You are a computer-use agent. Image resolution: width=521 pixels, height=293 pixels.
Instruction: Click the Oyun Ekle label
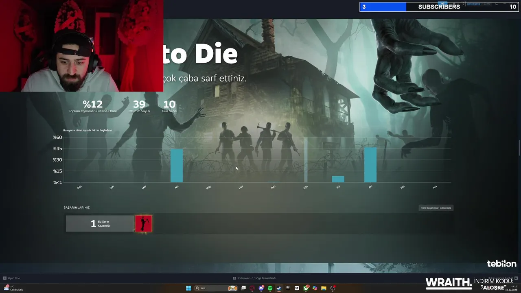(x=14, y=278)
